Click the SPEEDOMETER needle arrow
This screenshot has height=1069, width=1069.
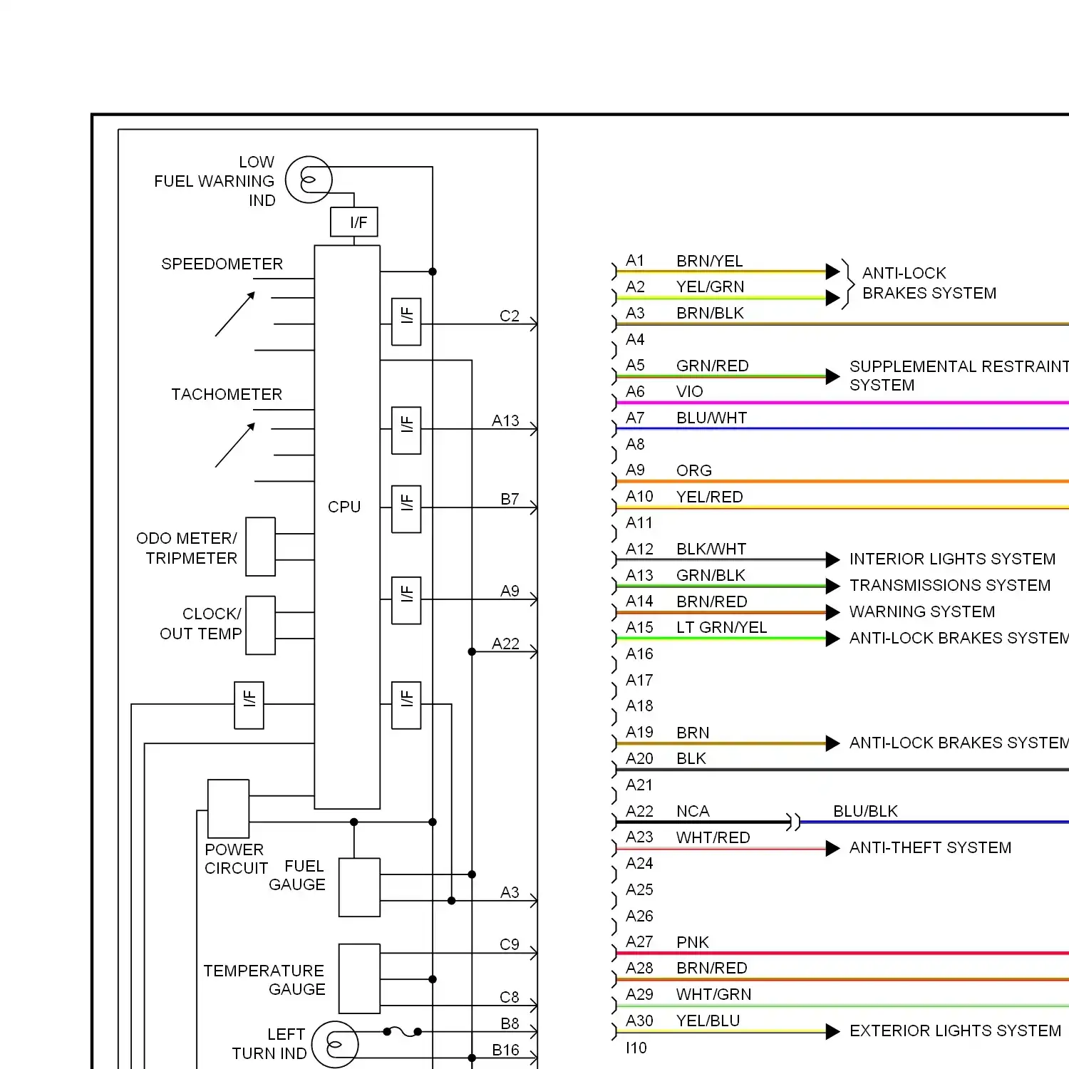point(235,314)
